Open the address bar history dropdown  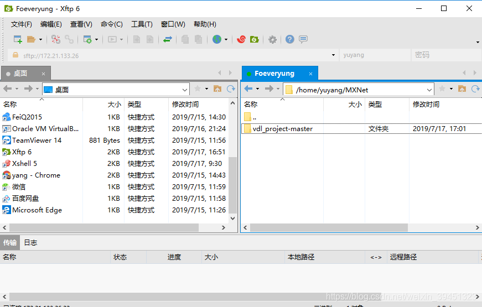pyautogui.click(x=333, y=55)
